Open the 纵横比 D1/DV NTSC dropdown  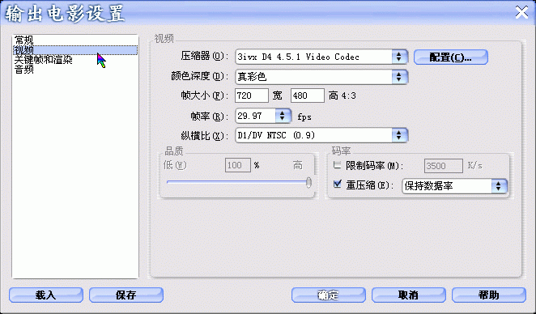pos(321,135)
